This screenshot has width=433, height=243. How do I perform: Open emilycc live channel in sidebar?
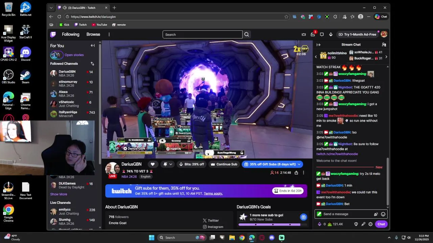[72, 212]
